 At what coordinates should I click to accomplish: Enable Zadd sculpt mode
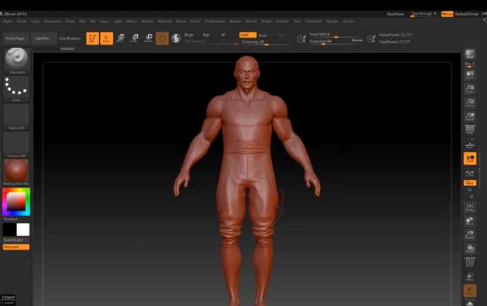(x=247, y=35)
